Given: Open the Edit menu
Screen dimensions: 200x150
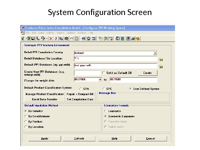Looking at the screenshot, I should [34, 33].
